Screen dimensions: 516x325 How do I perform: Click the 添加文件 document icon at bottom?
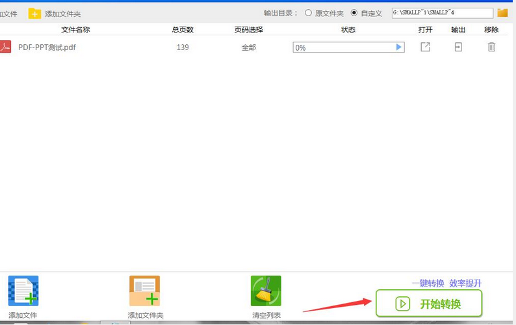point(23,291)
